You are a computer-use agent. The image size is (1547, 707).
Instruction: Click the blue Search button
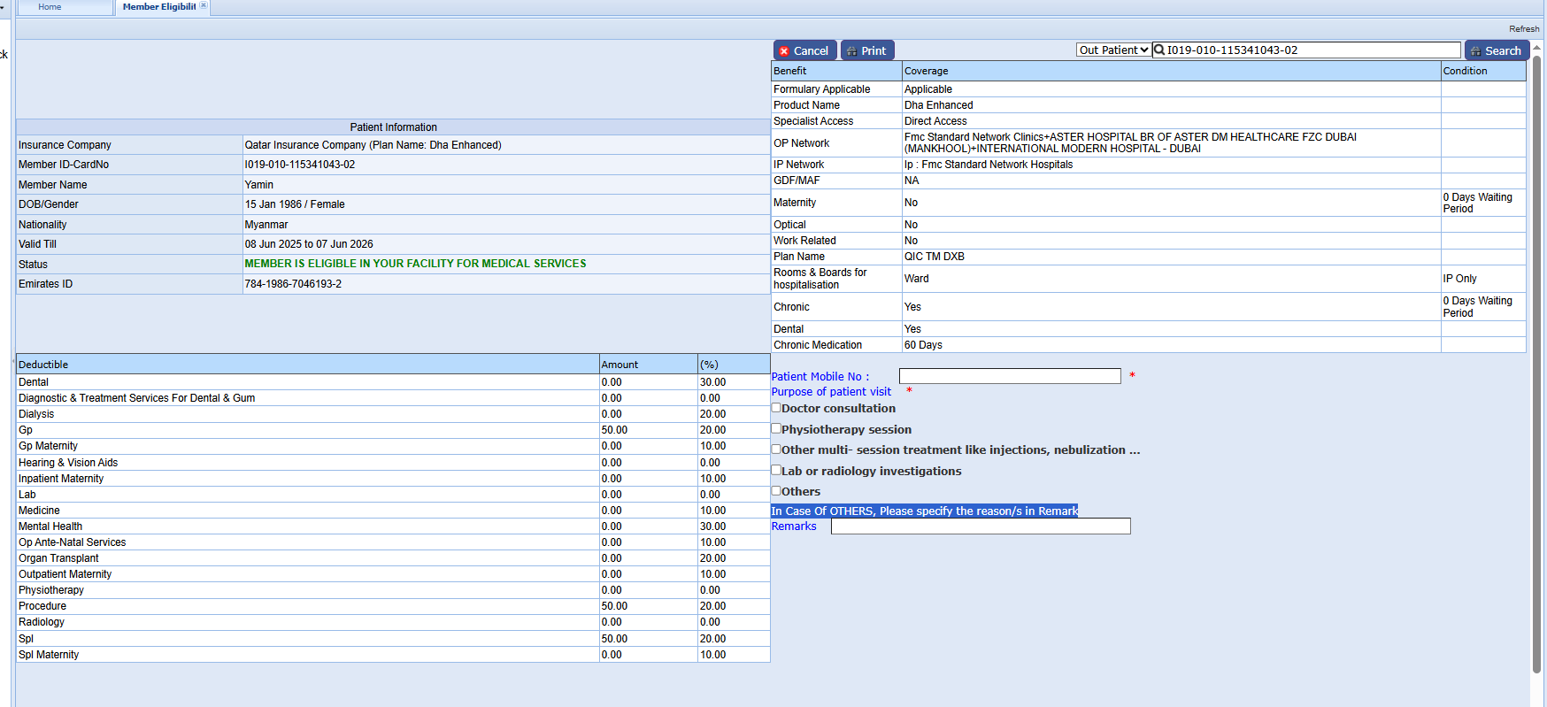point(1497,50)
